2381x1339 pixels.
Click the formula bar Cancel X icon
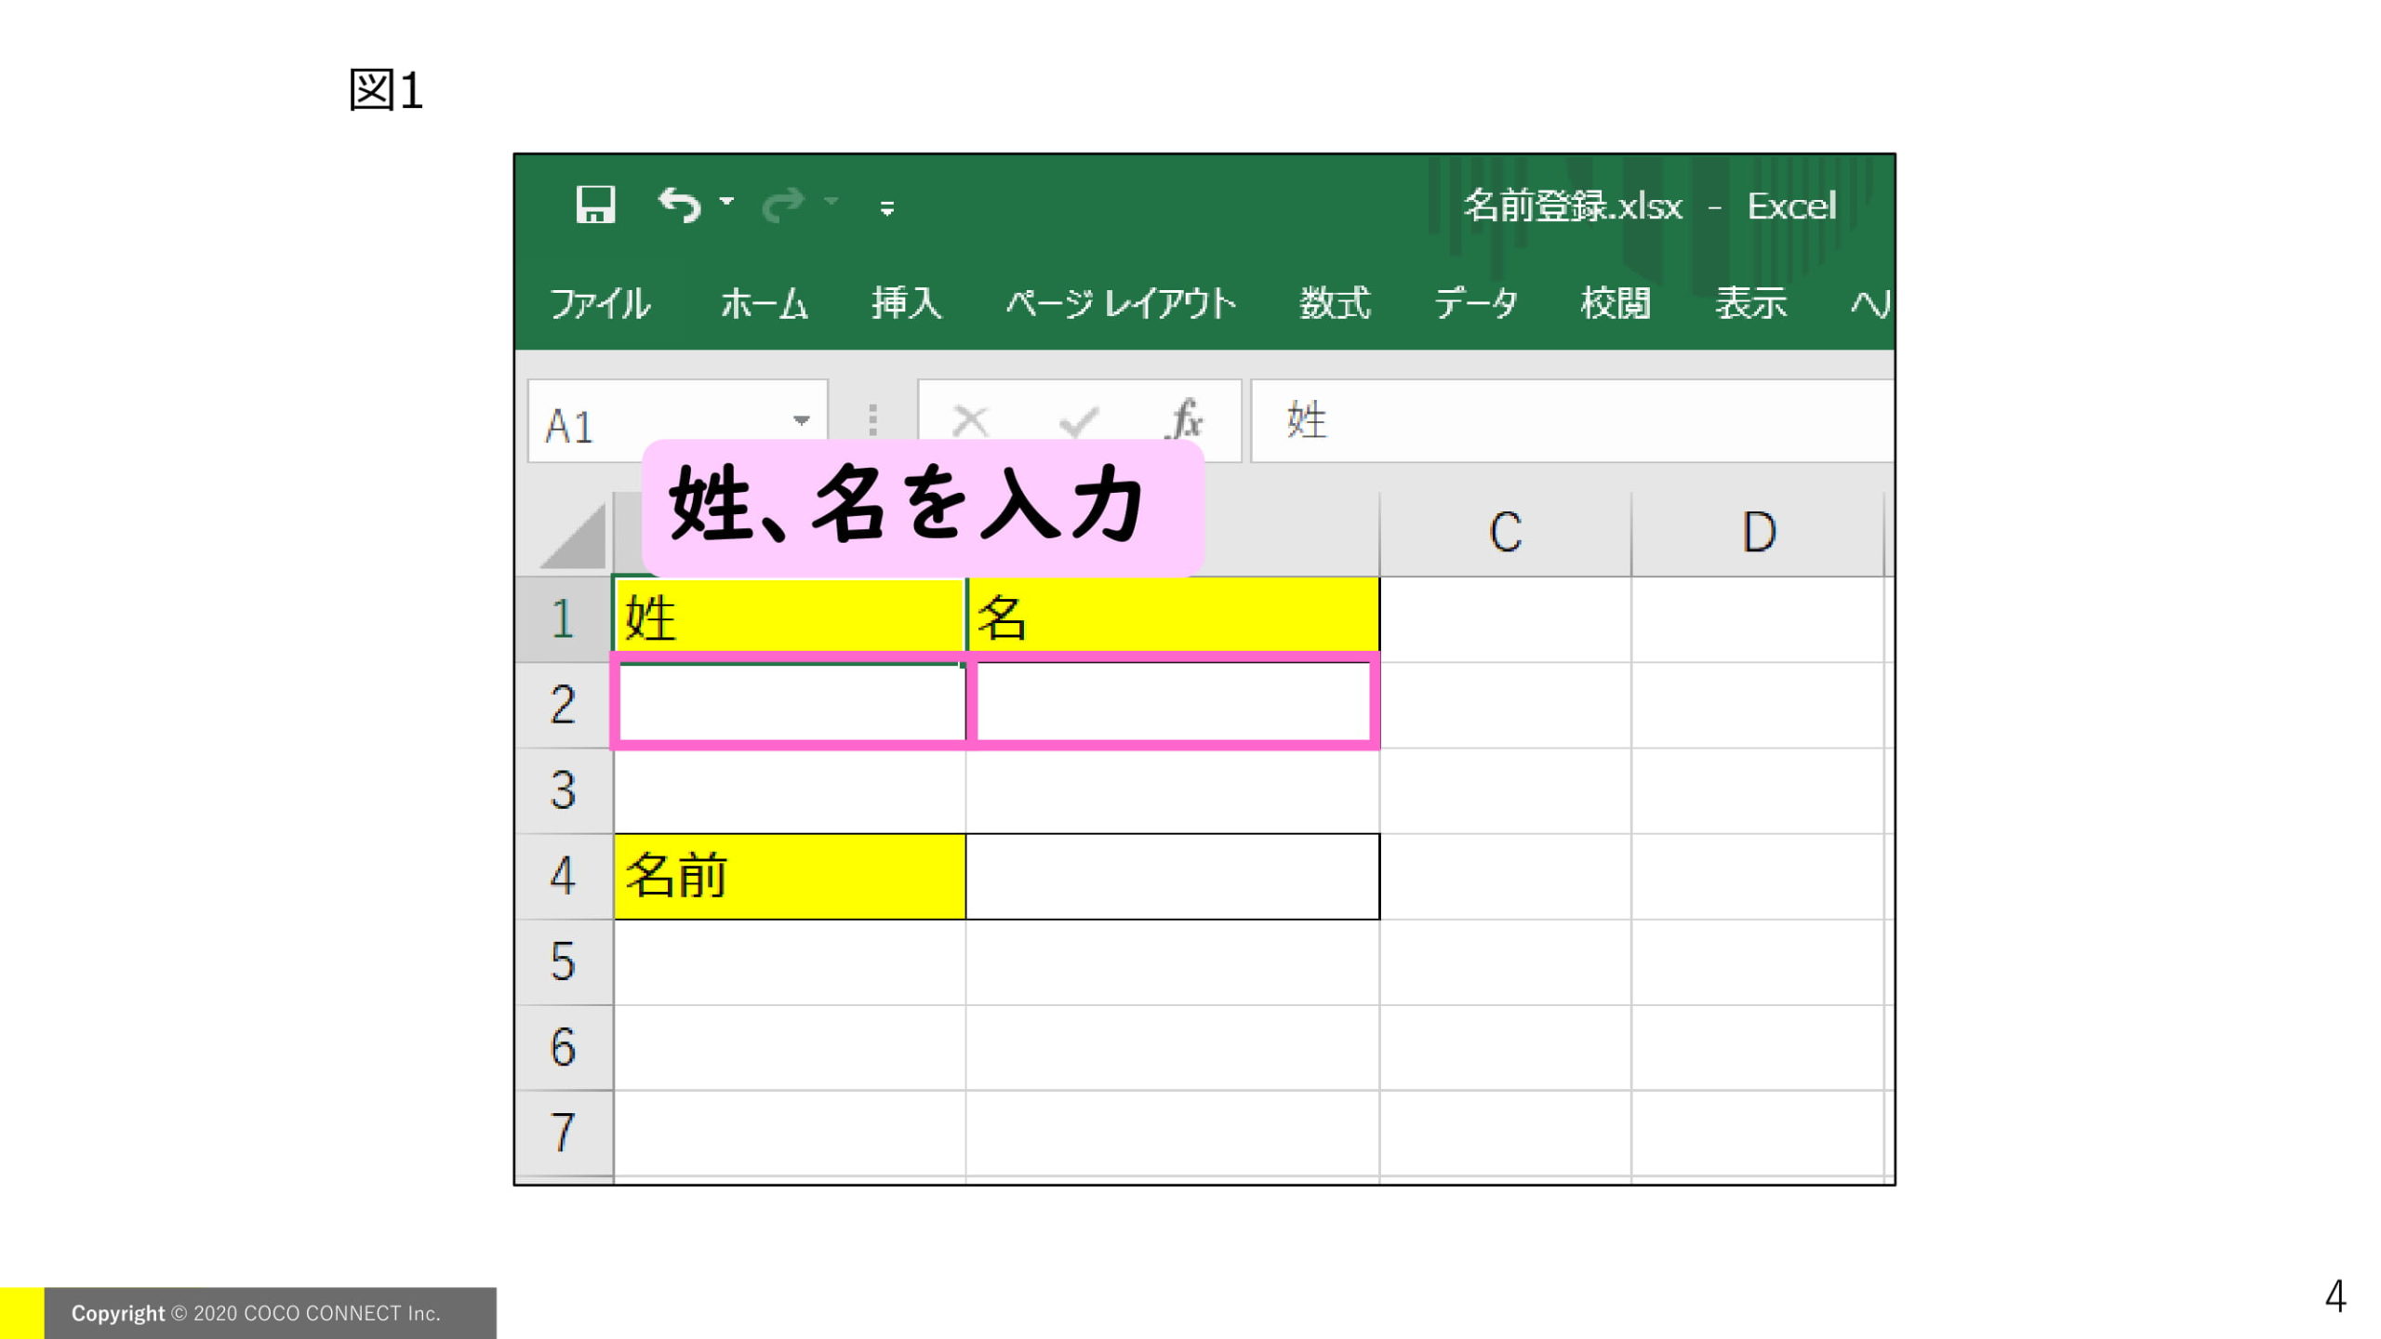[971, 421]
